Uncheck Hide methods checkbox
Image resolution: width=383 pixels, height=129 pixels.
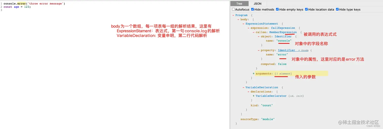(x=253, y=9)
